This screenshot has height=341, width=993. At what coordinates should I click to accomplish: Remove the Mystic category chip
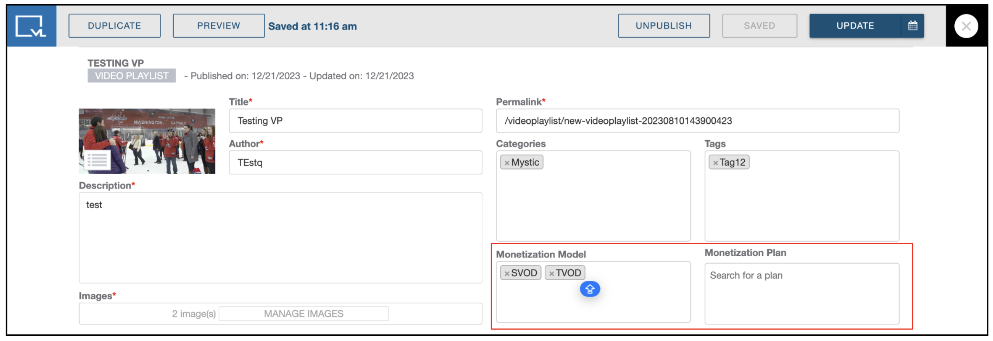pos(507,163)
